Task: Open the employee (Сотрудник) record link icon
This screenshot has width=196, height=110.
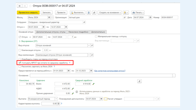Action: [x=84, y=22]
